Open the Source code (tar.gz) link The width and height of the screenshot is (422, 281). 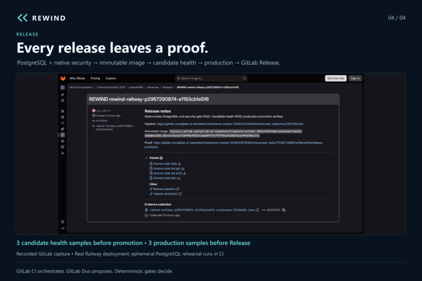(x=167, y=168)
